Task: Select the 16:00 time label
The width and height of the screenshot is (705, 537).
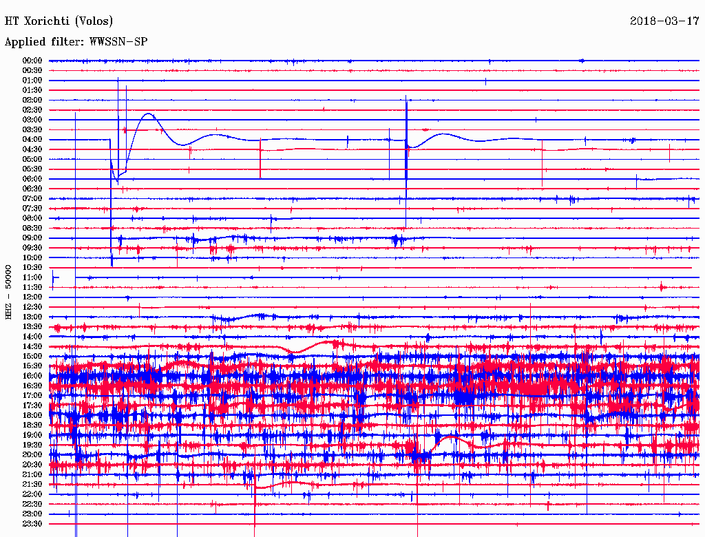Action: [x=32, y=377]
